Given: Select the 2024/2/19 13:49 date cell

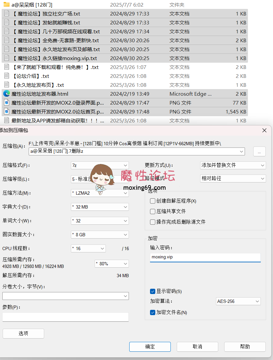Looking at the screenshot, I should point(130,94).
